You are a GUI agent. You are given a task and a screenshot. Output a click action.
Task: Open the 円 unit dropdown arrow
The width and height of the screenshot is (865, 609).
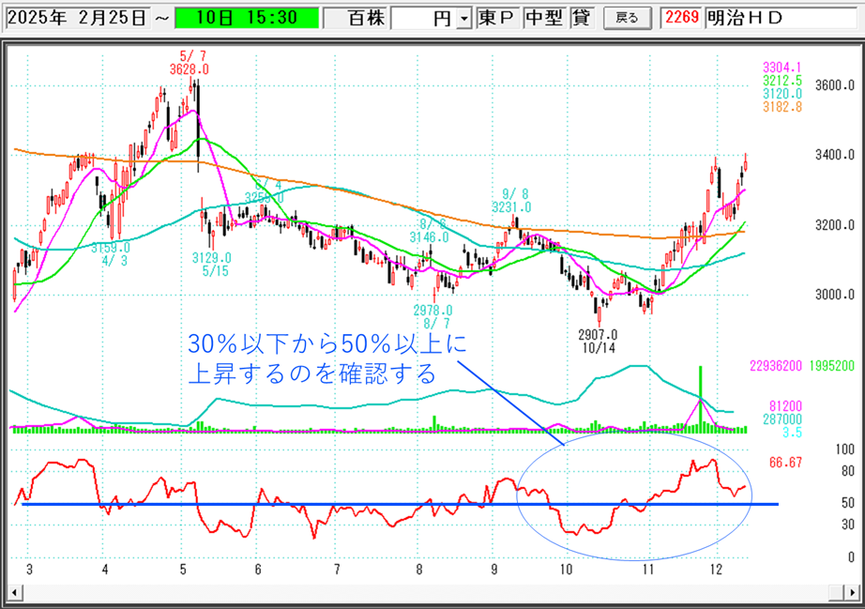click(x=463, y=19)
